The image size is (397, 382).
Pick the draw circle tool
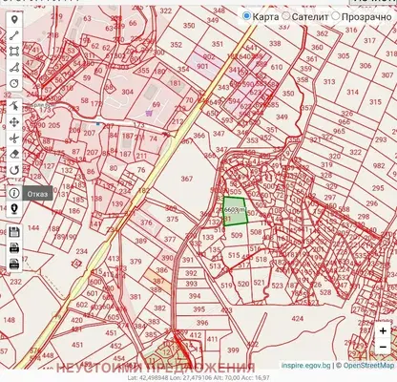pos(14,83)
